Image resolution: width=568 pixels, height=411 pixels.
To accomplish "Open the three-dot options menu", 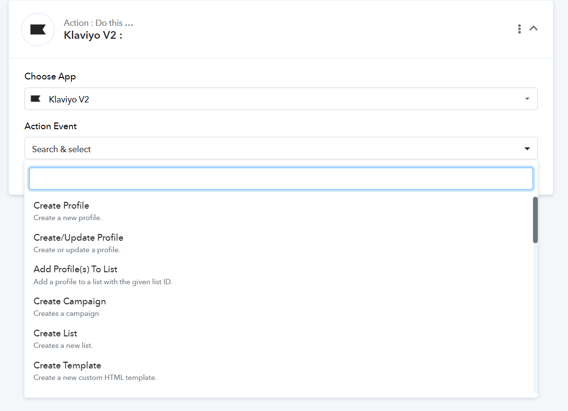I will point(520,29).
